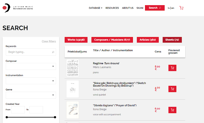Click composer Māris Lasmanis

(x=102, y=67)
